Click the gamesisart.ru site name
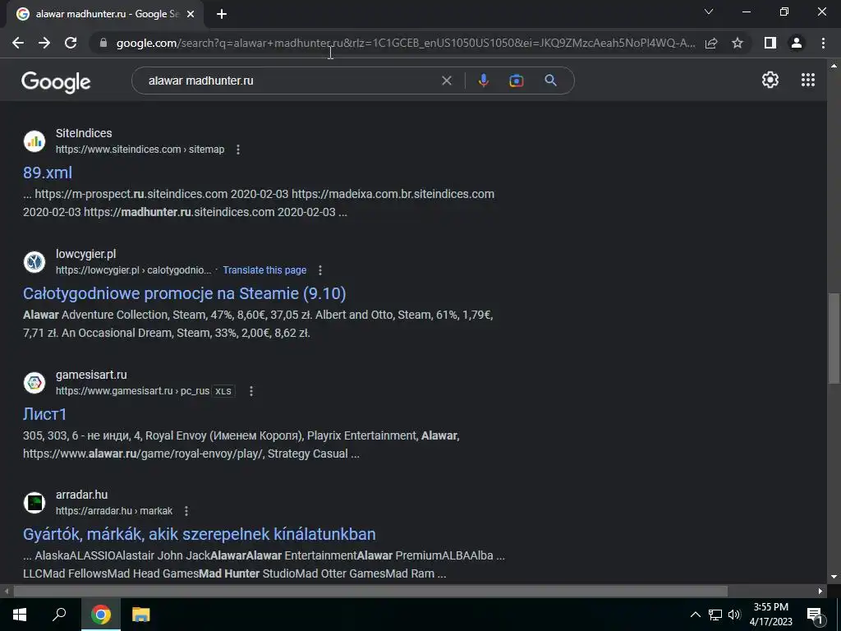 [91, 375]
